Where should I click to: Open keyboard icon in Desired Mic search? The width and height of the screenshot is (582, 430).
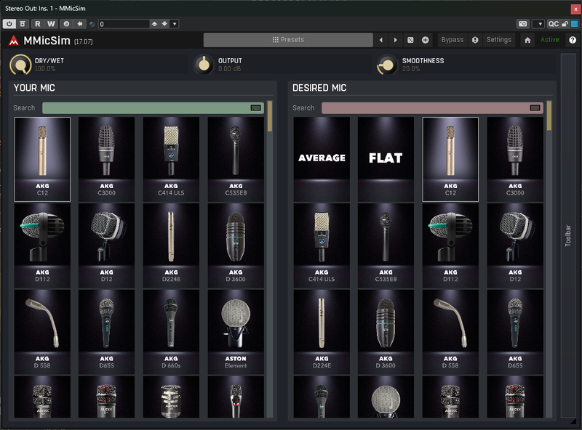pos(535,108)
